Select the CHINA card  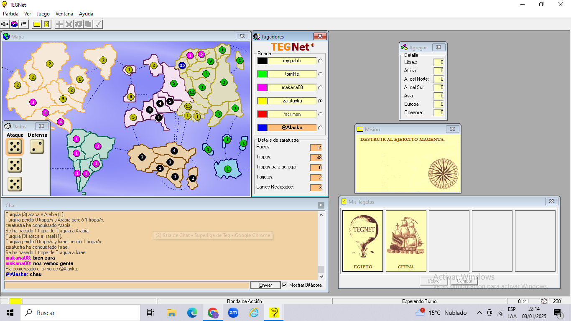pos(406,241)
